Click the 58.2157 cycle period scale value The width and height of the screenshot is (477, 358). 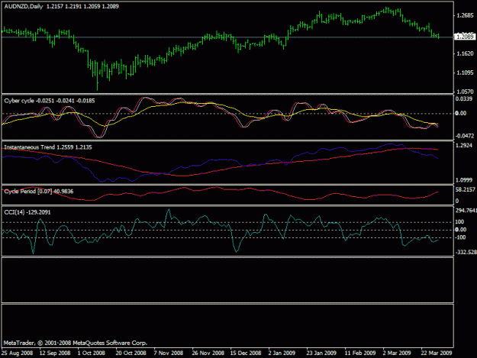[465, 189]
